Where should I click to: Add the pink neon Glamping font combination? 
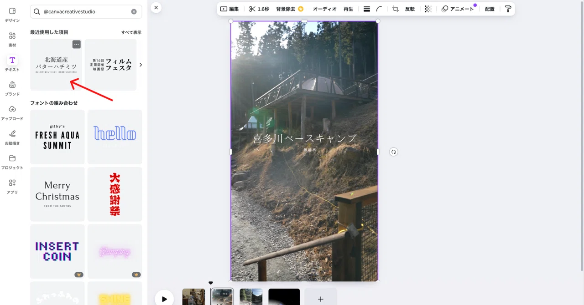115,251
